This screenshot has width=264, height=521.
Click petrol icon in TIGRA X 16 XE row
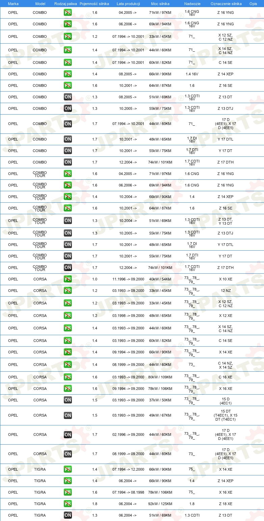pyautogui.click(x=68, y=492)
